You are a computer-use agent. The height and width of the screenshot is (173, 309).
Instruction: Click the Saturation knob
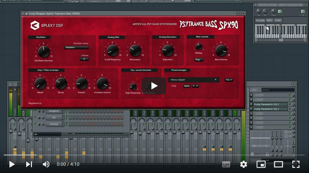pos(167,51)
